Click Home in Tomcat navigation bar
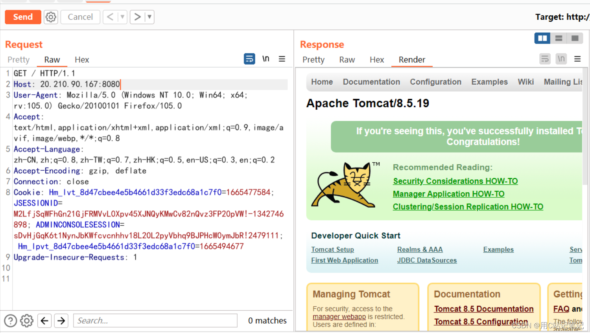The width and height of the screenshot is (590, 333). [322, 82]
